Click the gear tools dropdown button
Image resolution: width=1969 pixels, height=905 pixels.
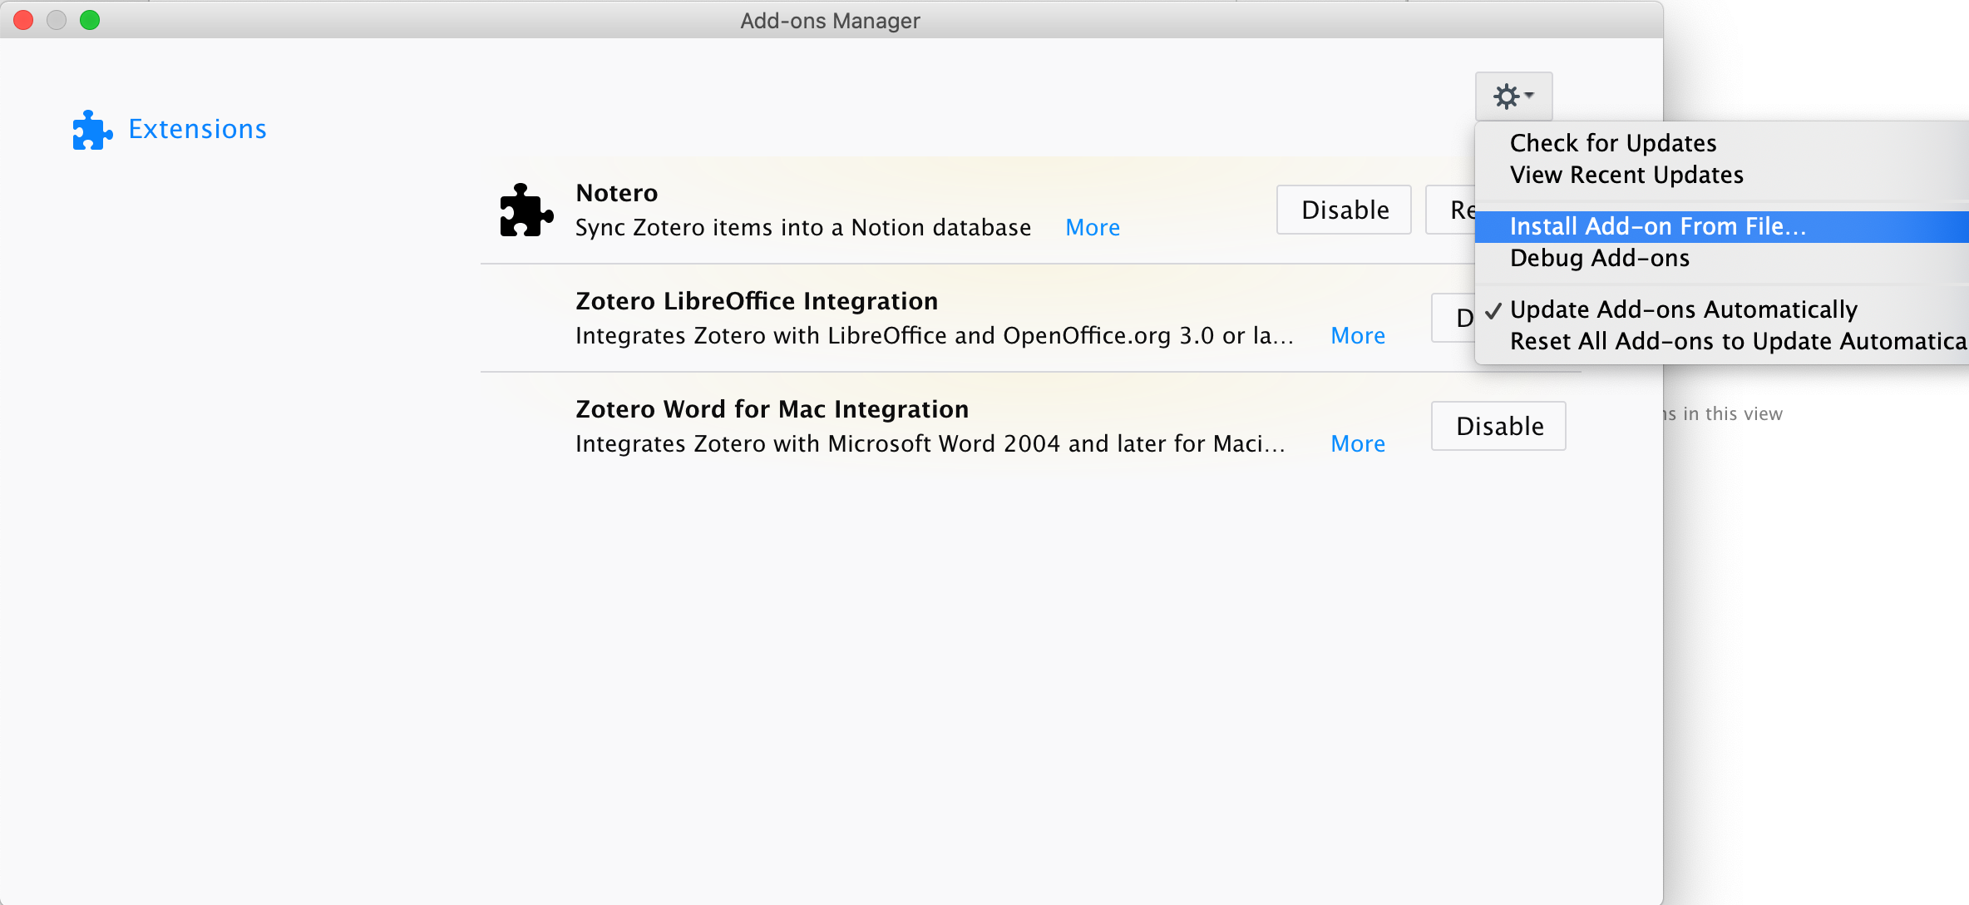point(1513,96)
